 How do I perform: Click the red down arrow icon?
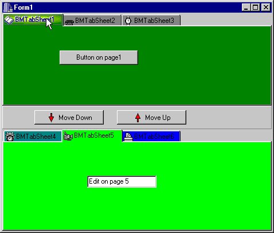click(51, 118)
